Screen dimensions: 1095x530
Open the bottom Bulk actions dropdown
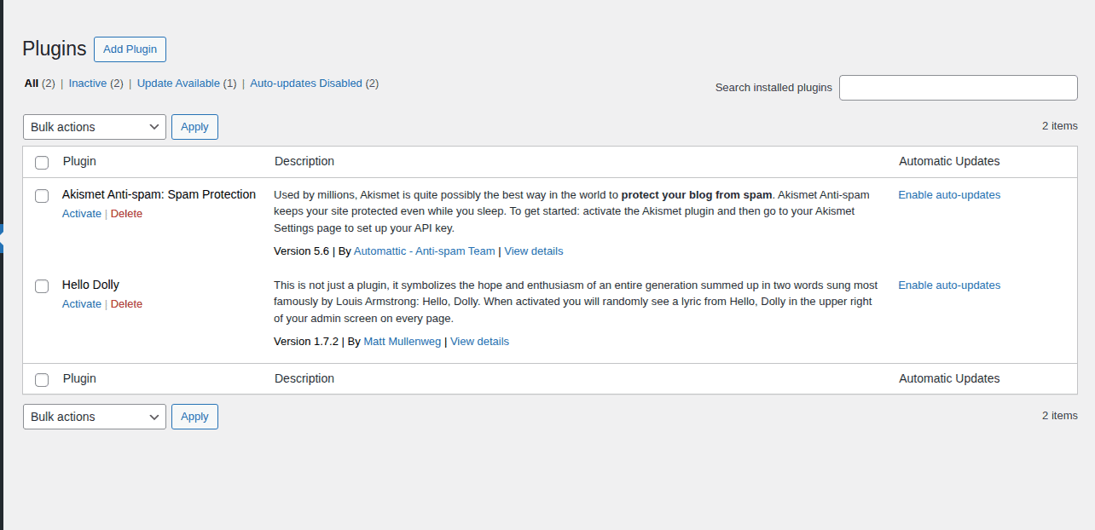(95, 417)
